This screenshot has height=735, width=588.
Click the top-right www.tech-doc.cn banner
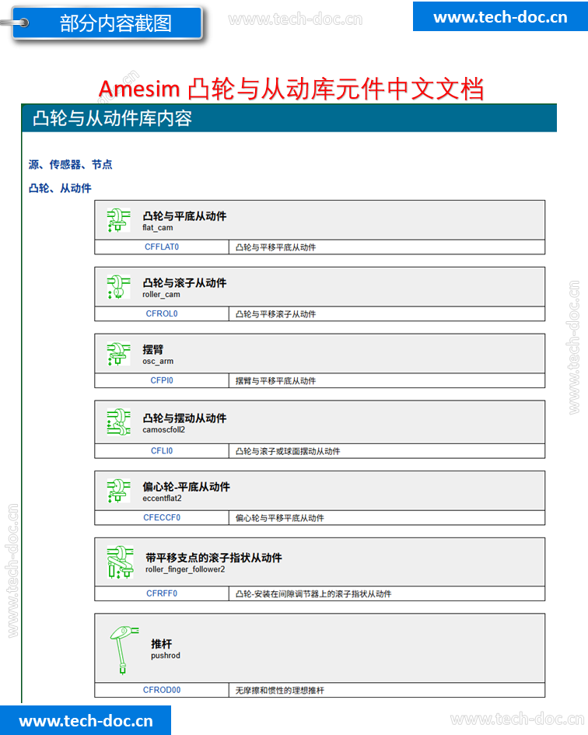pyautogui.click(x=500, y=17)
